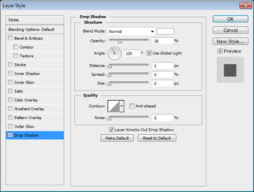Click the Contour curve thumbnail
254x192 pixels.
click(x=114, y=106)
